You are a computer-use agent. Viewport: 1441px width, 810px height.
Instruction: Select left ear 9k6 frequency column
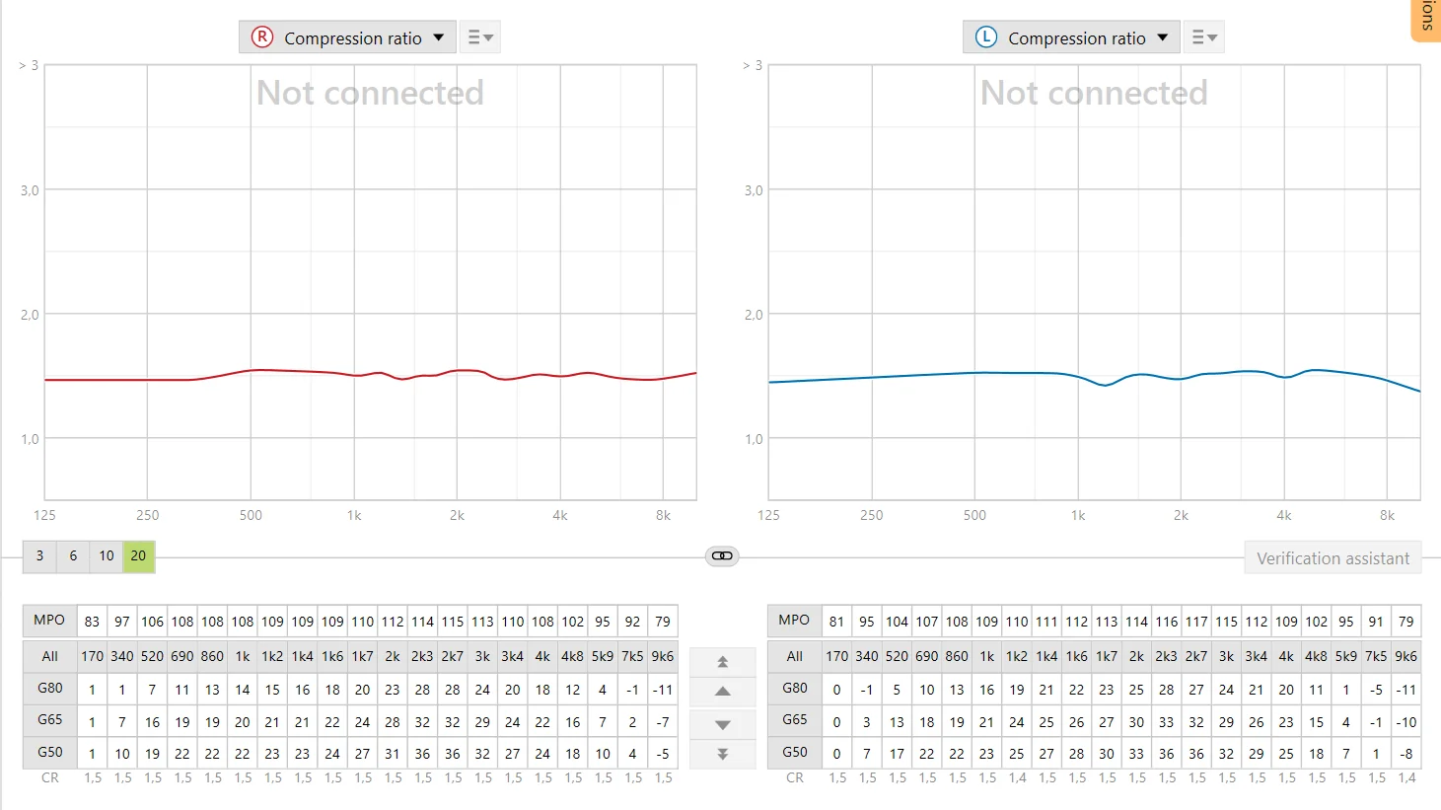point(1406,656)
